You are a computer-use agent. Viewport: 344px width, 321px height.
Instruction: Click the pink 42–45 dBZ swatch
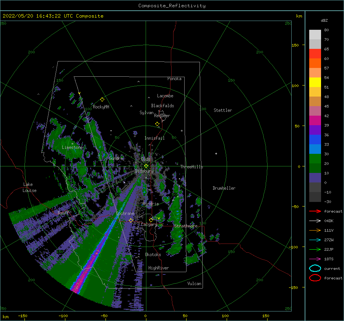pos(315,111)
